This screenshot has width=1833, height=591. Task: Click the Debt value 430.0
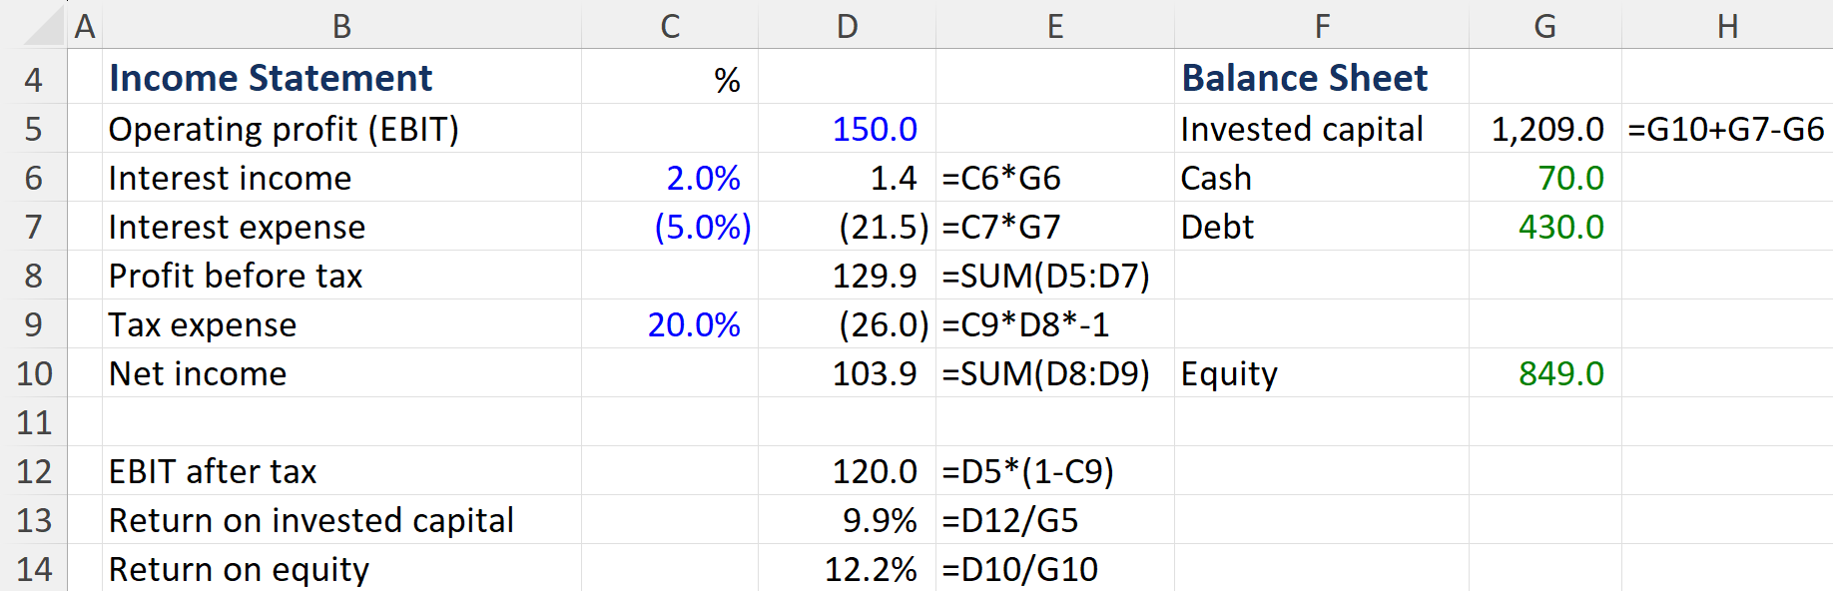pyautogui.click(x=1560, y=227)
